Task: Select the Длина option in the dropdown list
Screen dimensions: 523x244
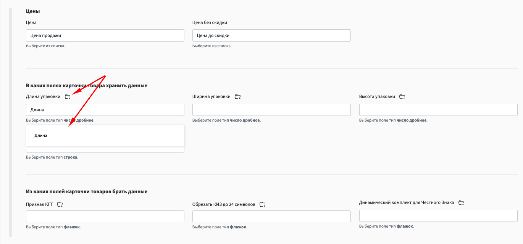Action: [x=105, y=135]
